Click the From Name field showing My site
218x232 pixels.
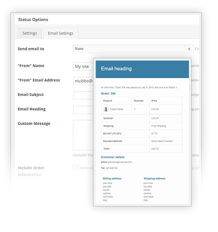tap(83, 67)
